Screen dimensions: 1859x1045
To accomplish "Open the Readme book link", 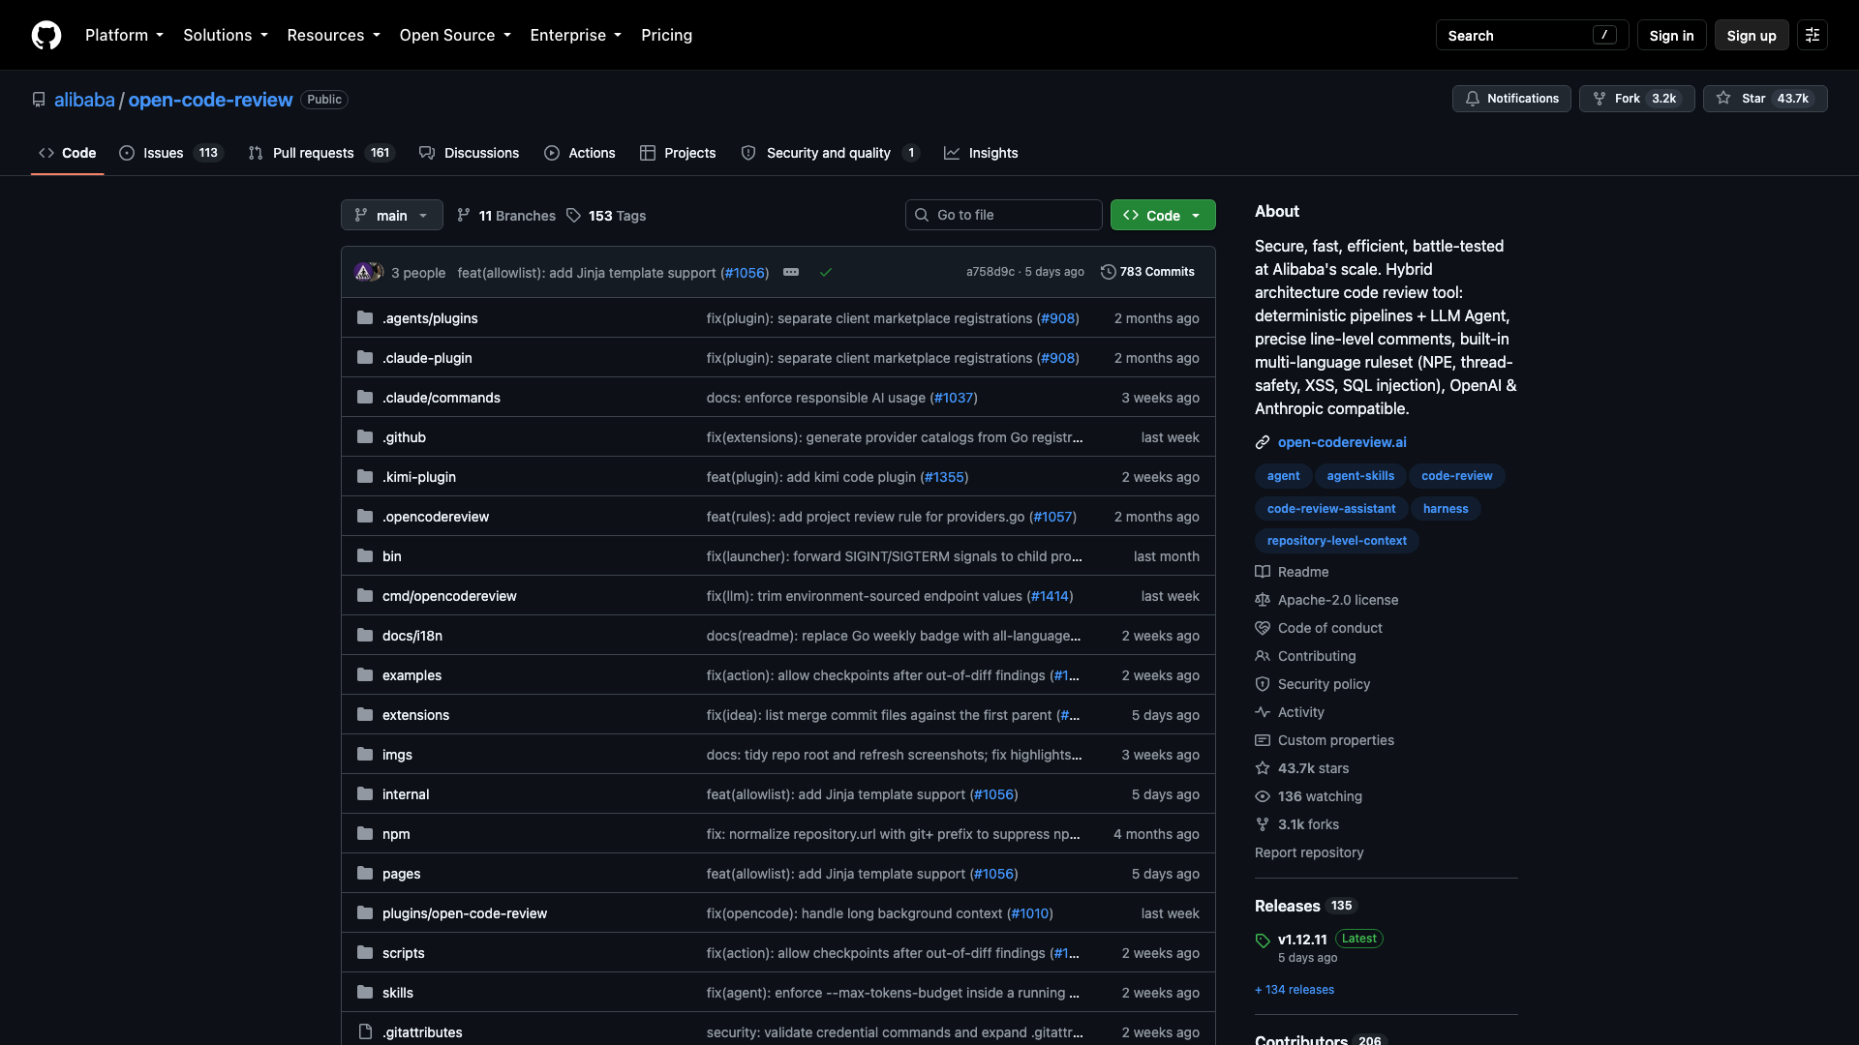I will point(1292,572).
